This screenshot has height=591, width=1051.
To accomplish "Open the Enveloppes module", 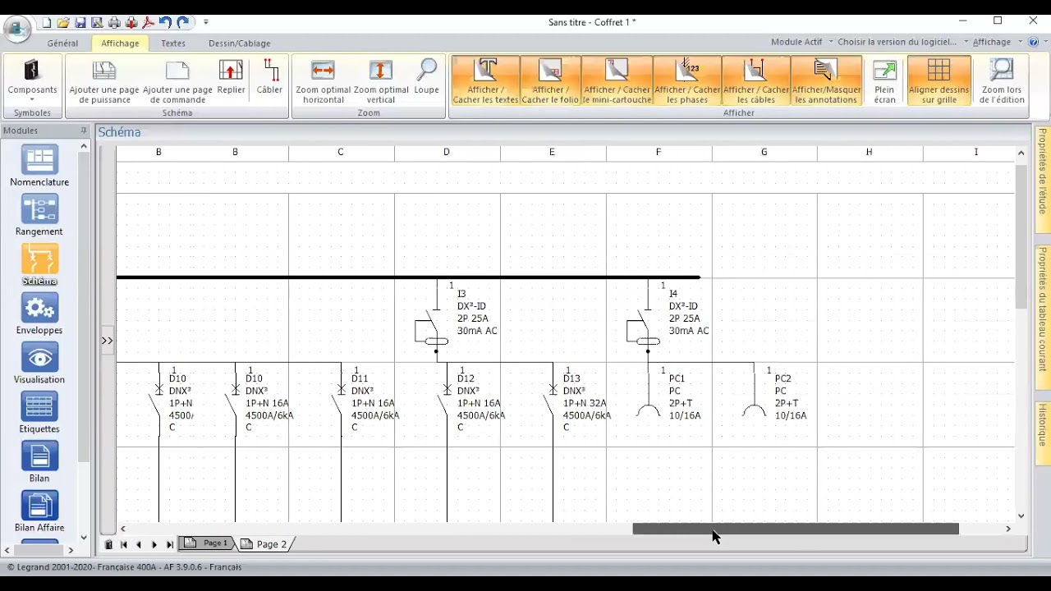I will [39, 314].
